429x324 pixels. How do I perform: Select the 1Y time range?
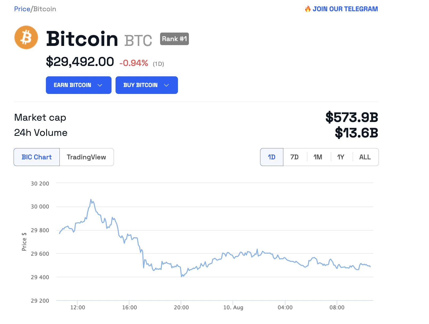pos(341,157)
